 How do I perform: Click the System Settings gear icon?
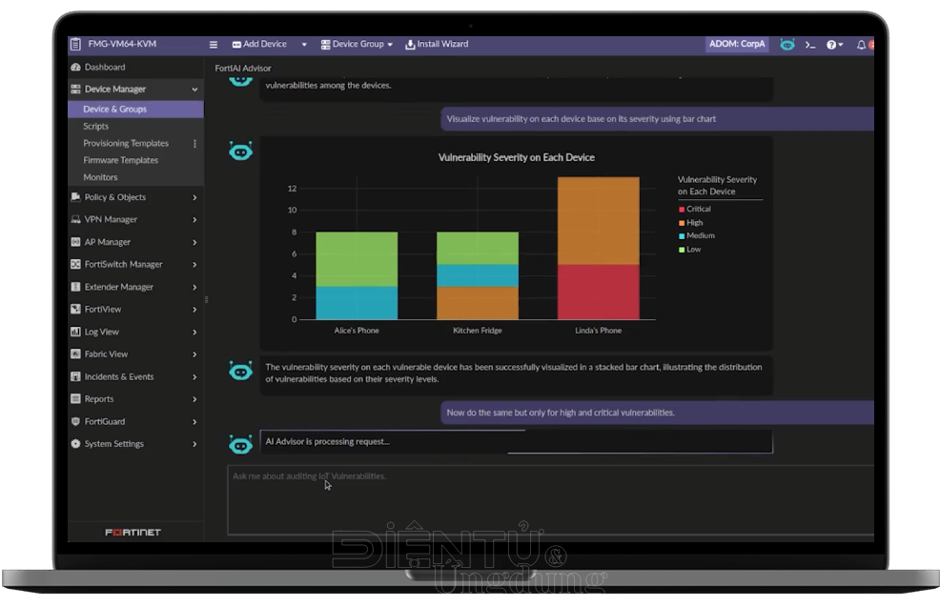[75, 444]
